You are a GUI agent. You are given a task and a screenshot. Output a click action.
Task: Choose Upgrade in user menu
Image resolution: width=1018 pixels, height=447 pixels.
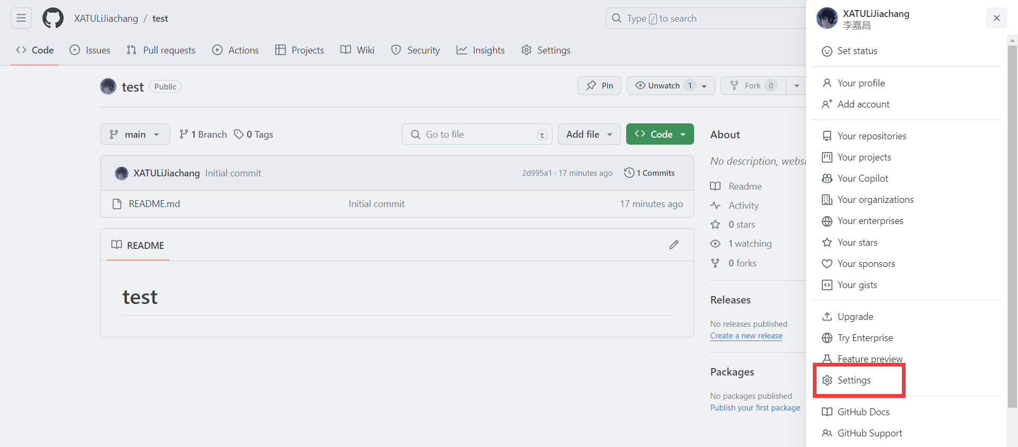[x=906, y=317]
